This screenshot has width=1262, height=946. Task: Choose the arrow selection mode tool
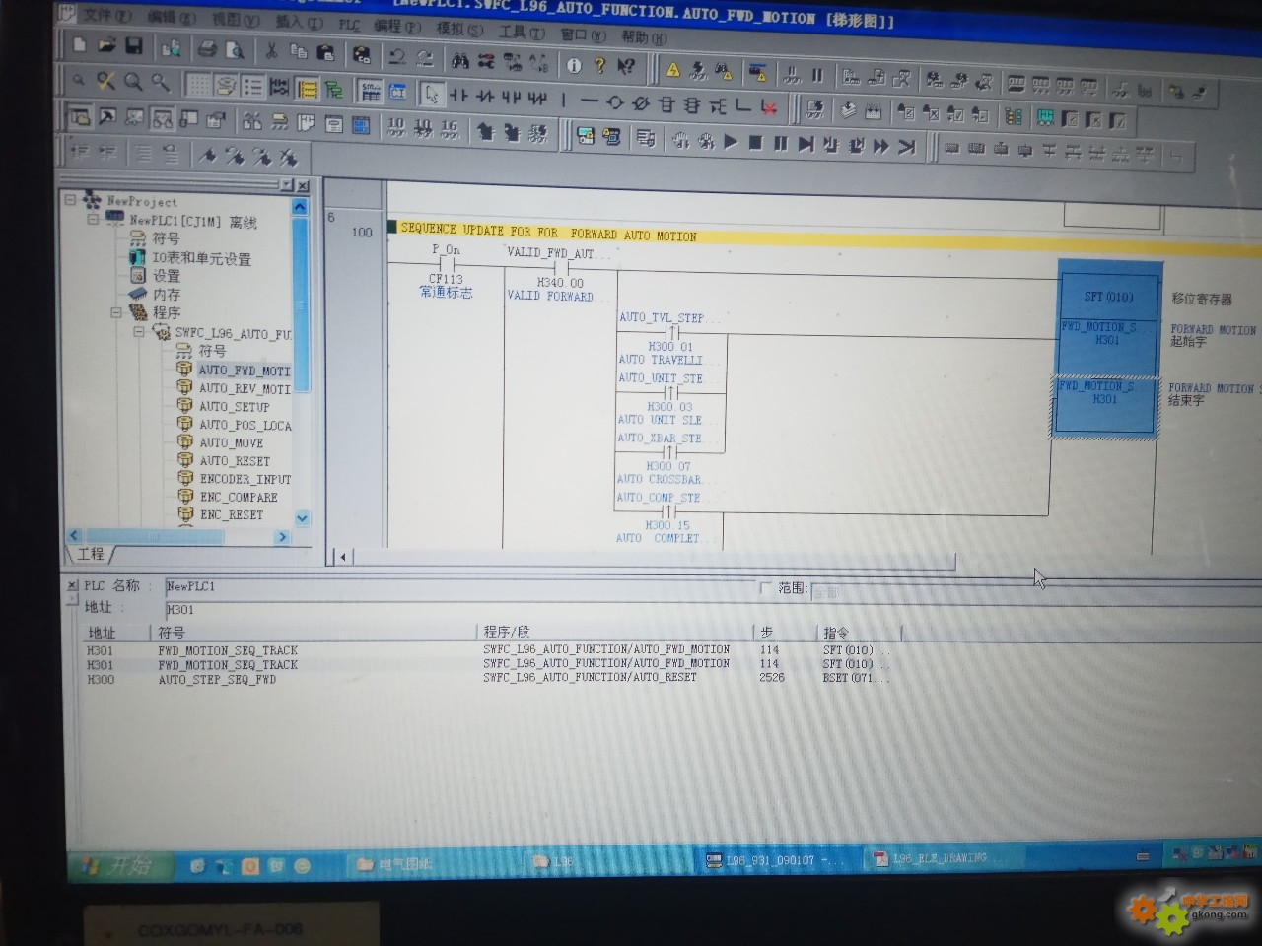point(431,94)
